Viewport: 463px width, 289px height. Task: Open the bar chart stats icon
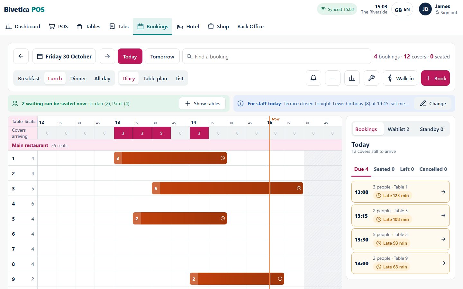[352, 78]
